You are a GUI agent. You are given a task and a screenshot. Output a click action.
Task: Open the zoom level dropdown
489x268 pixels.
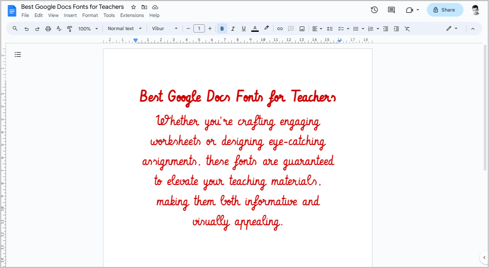pyautogui.click(x=87, y=28)
